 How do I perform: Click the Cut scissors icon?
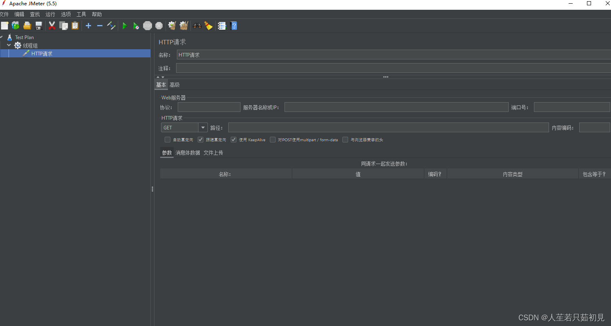[x=52, y=26]
